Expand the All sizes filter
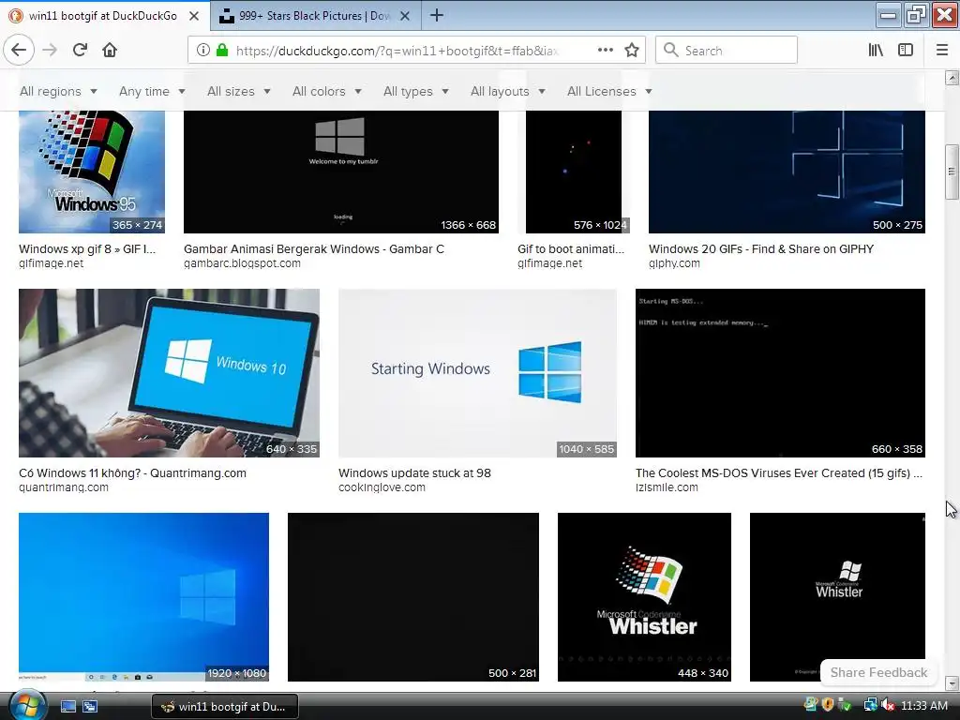The height and width of the screenshot is (720, 960). [x=238, y=91]
